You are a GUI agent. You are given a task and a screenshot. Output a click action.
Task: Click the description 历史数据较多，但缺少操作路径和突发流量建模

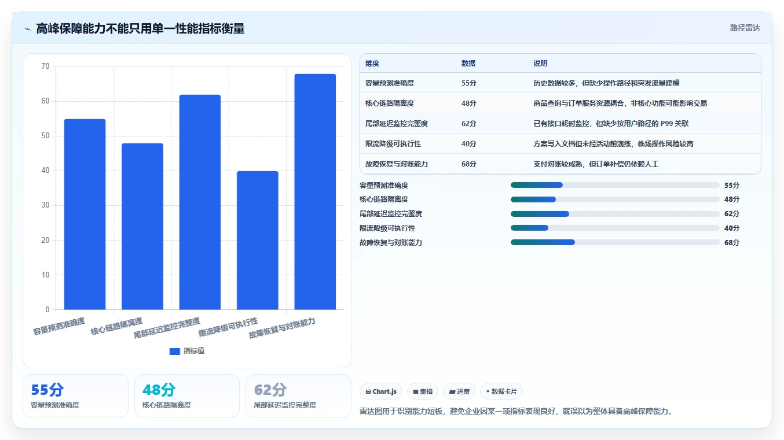pos(606,83)
